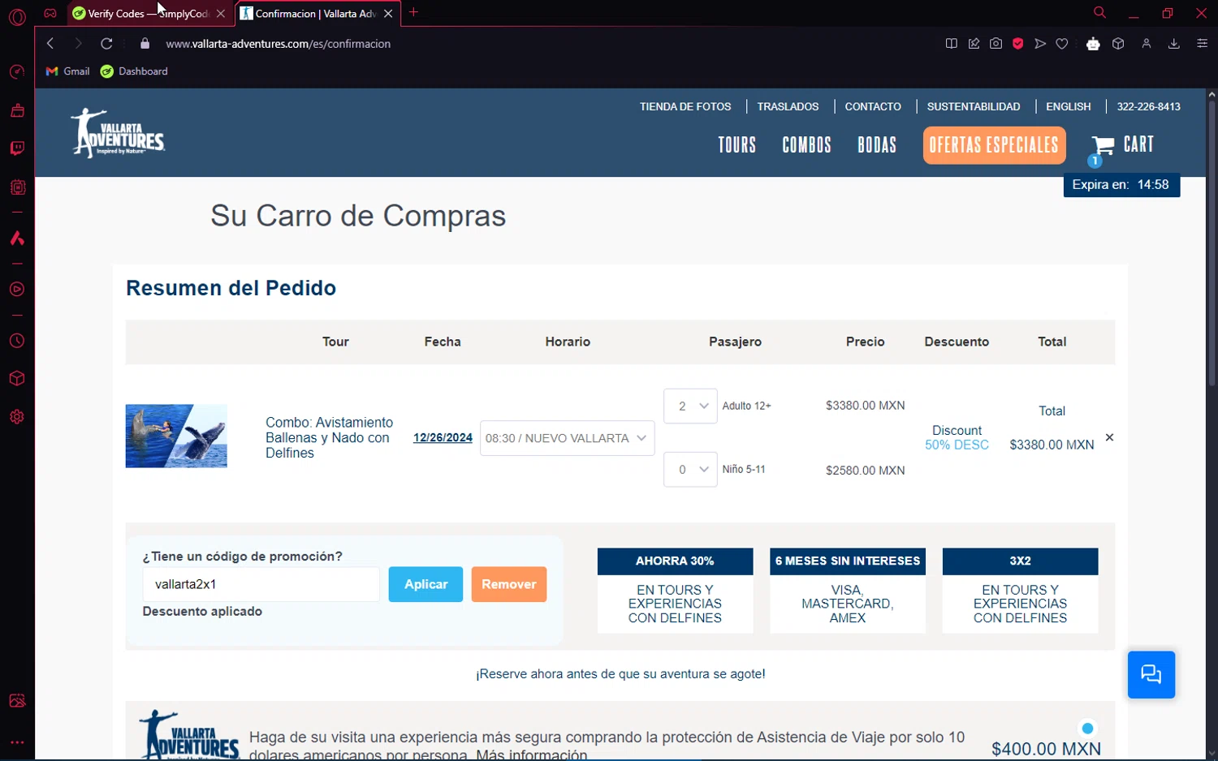Click the 12/26/2024 date link
1218x761 pixels.
443,437
